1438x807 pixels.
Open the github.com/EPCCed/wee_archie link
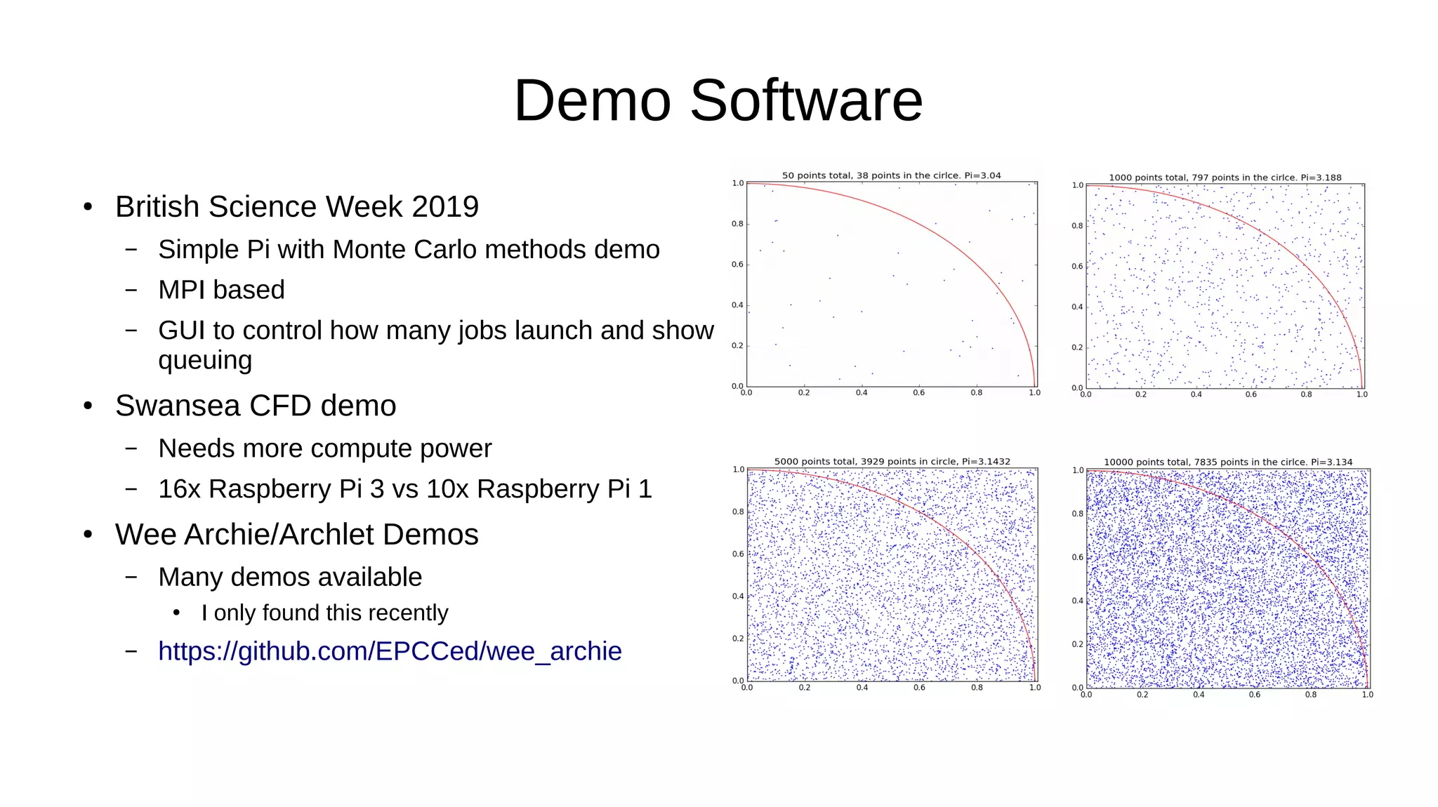coord(390,651)
